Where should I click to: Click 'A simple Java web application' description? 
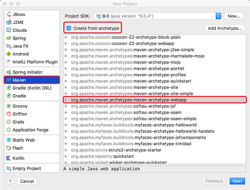(x=102, y=169)
